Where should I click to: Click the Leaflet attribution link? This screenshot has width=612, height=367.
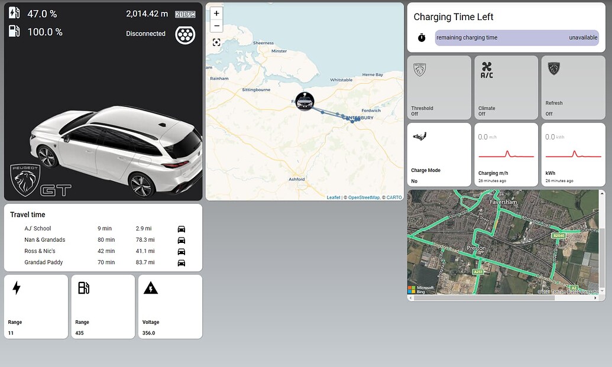click(333, 197)
